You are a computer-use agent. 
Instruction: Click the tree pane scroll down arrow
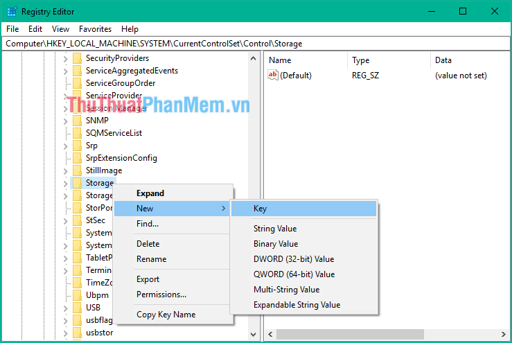pyautogui.click(x=253, y=335)
